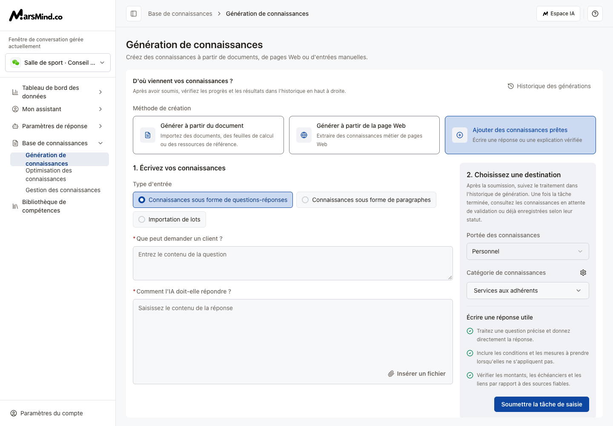Open the help question mark icon
613x426 pixels.
point(595,14)
